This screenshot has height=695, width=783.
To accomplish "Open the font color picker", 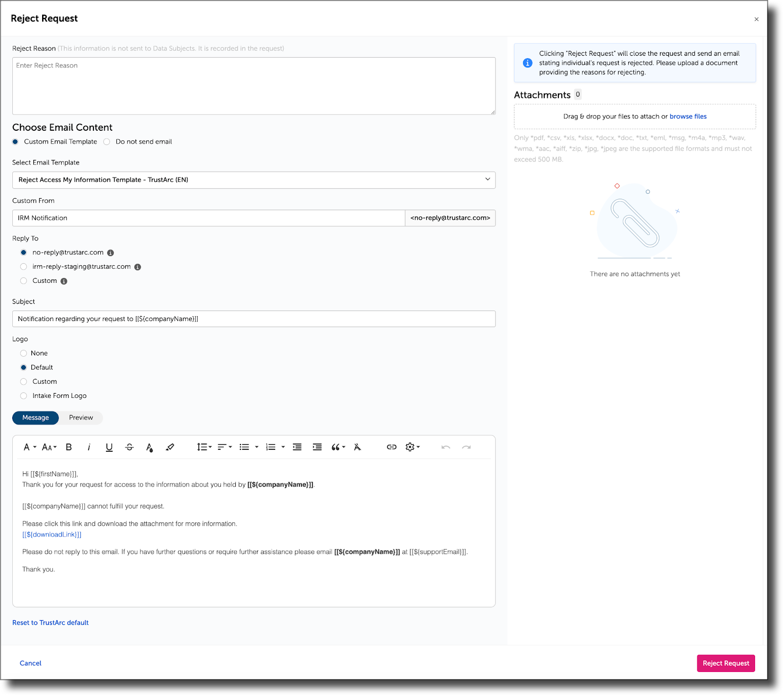I will coord(150,447).
